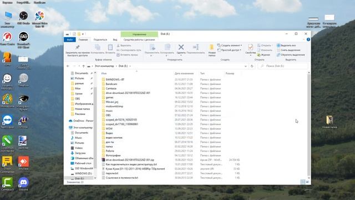The height and width of the screenshot is (200, 355).
Task: Sort by the Дата изменения column header
Action: tap(184, 73)
